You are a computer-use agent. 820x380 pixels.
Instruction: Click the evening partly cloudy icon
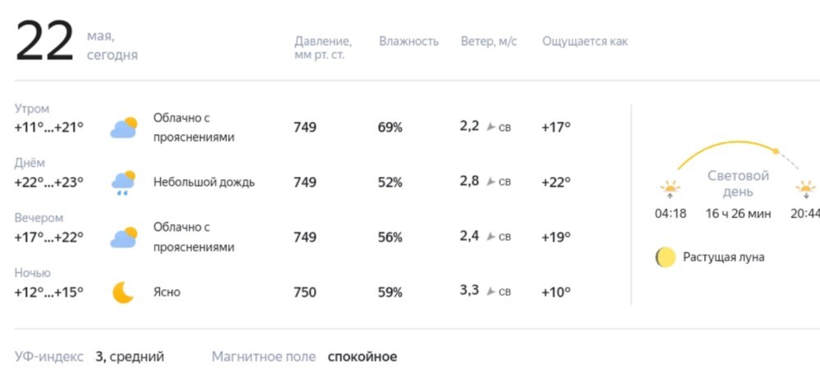click(124, 237)
